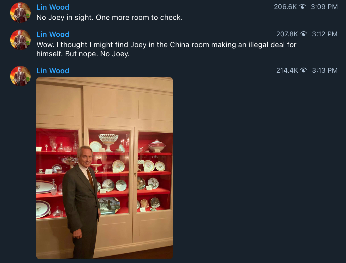Image resolution: width=346 pixels, height=263 pixels.
Task: Click the avatar beside the photo post
Action: pyautogui.click(x=20, y=76)
